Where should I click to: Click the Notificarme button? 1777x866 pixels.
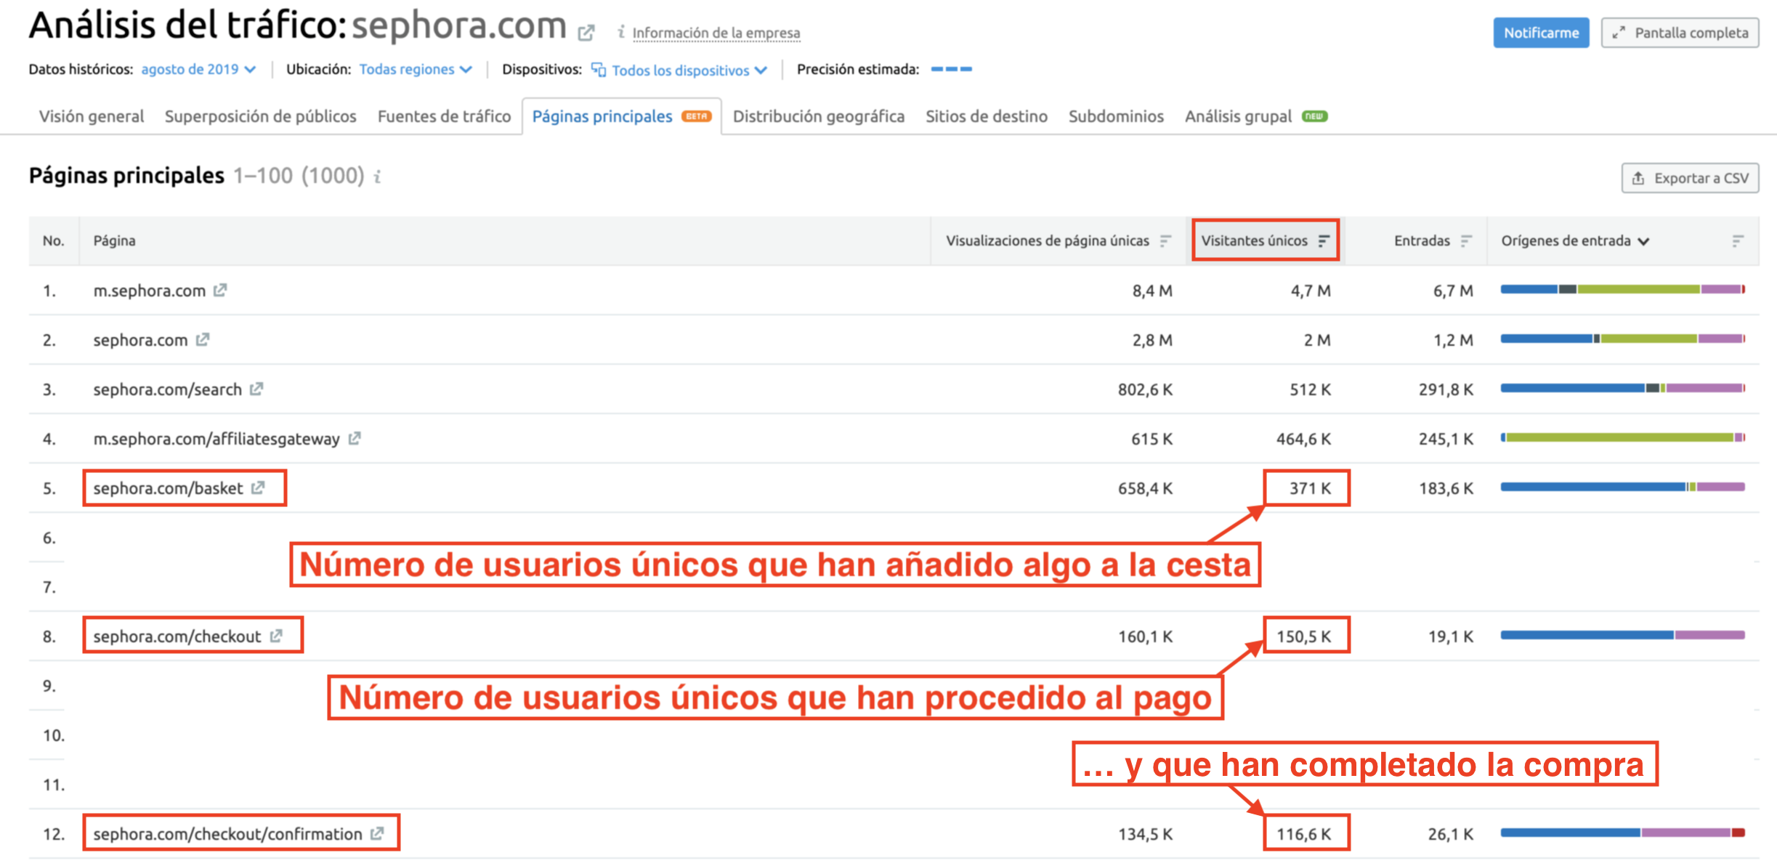[x=1541, y=33]
